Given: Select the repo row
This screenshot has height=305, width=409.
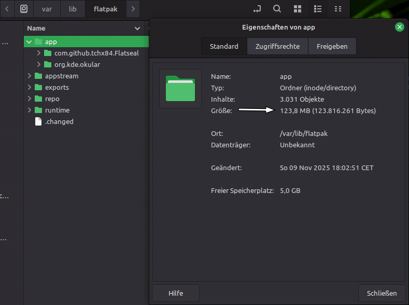Looking at the screenshot, I should [x=87, y=99].
